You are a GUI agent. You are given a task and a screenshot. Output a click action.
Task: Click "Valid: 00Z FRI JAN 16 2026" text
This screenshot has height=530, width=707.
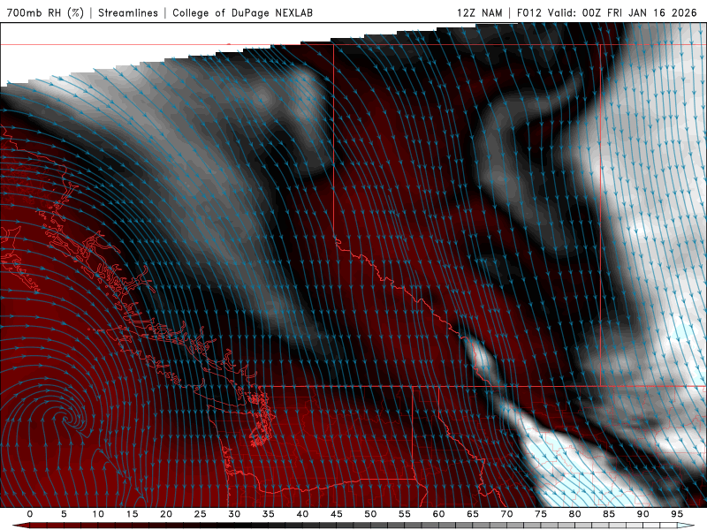622,12
